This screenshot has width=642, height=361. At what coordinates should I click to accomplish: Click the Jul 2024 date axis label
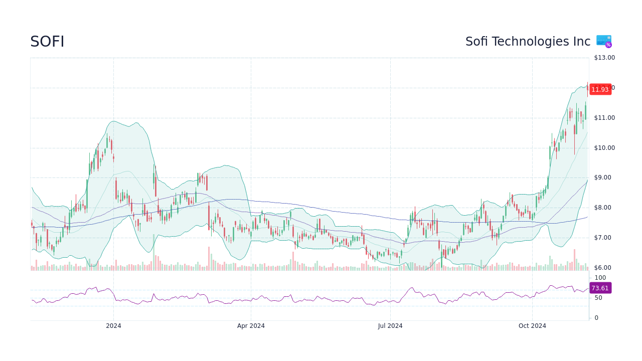390,326
